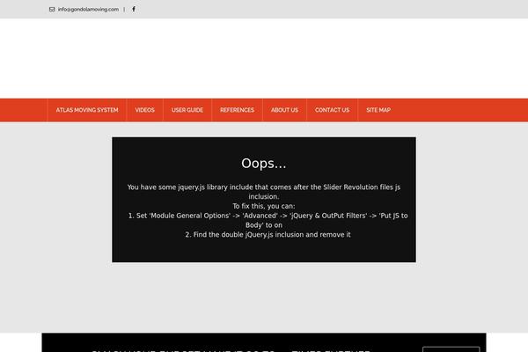This screenshot has width=528, height=352.
Task: Click the 'Find the double jQuery.js inclusion' line
Action: pyautogui.click(x=268, y=234)
